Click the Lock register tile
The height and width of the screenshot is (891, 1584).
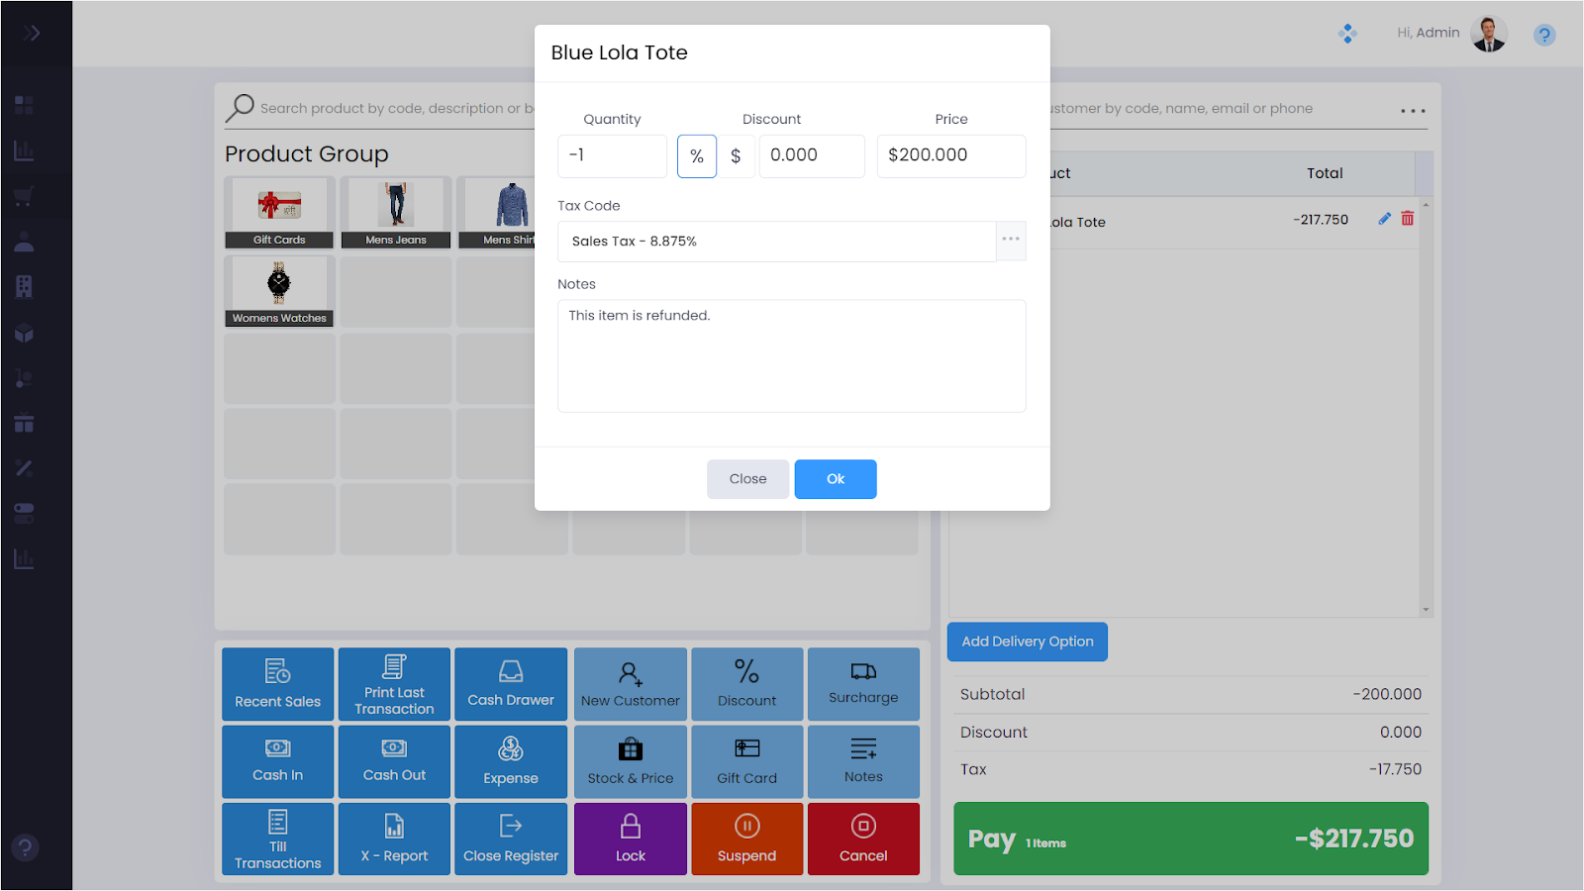pos(630,839)
